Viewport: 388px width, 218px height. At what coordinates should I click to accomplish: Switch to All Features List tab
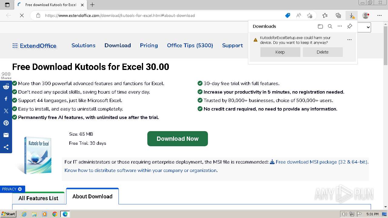(x=38, y=198)
